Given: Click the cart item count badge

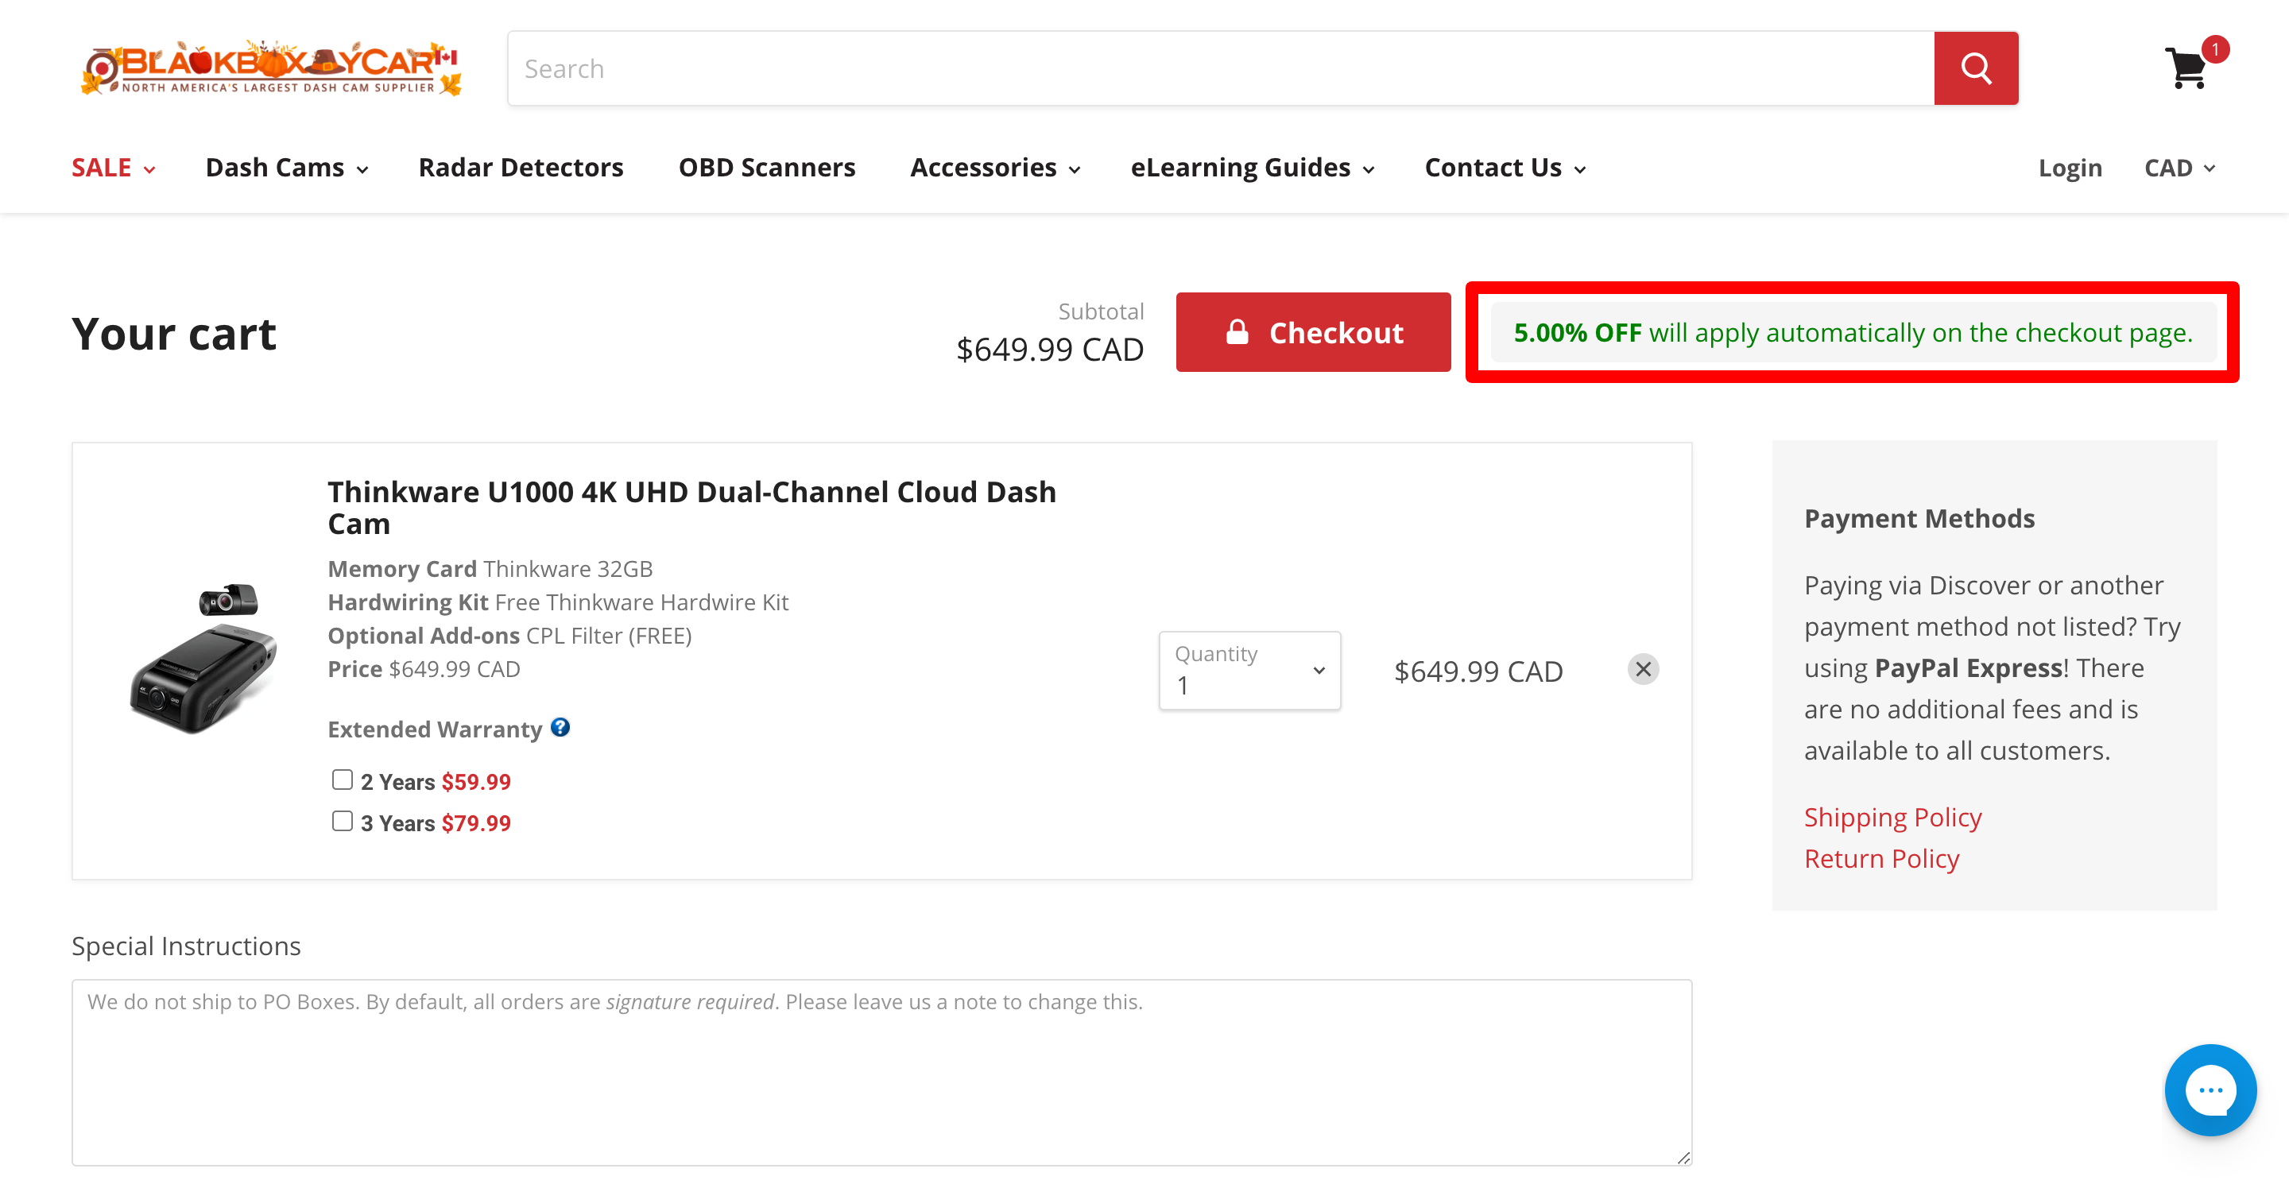Looking at the screenshot, I should [2214, 48].
